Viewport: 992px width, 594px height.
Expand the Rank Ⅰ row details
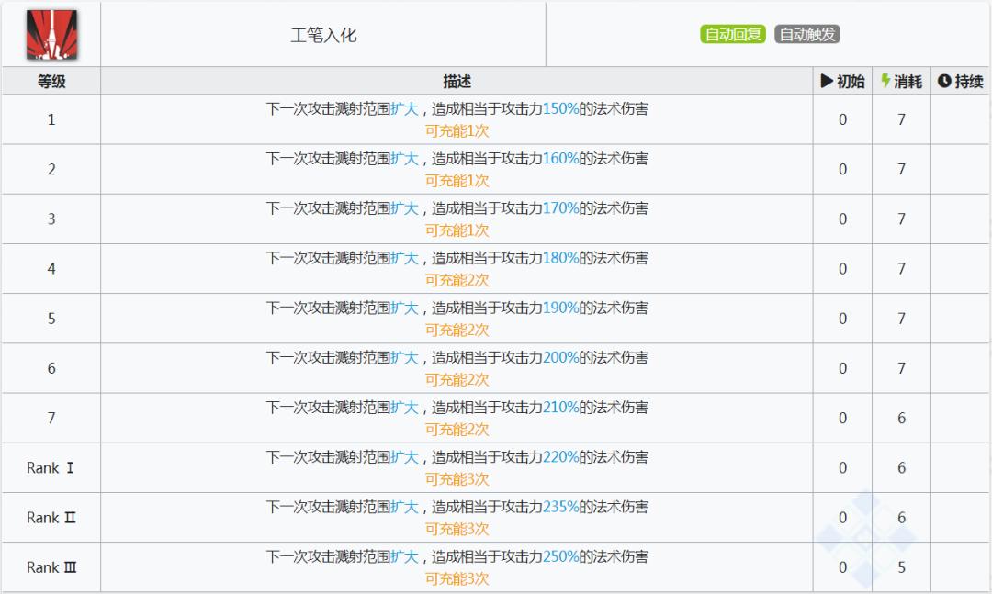point(51,467)
